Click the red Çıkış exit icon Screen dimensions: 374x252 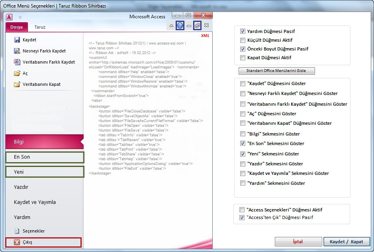click(17, 242)
